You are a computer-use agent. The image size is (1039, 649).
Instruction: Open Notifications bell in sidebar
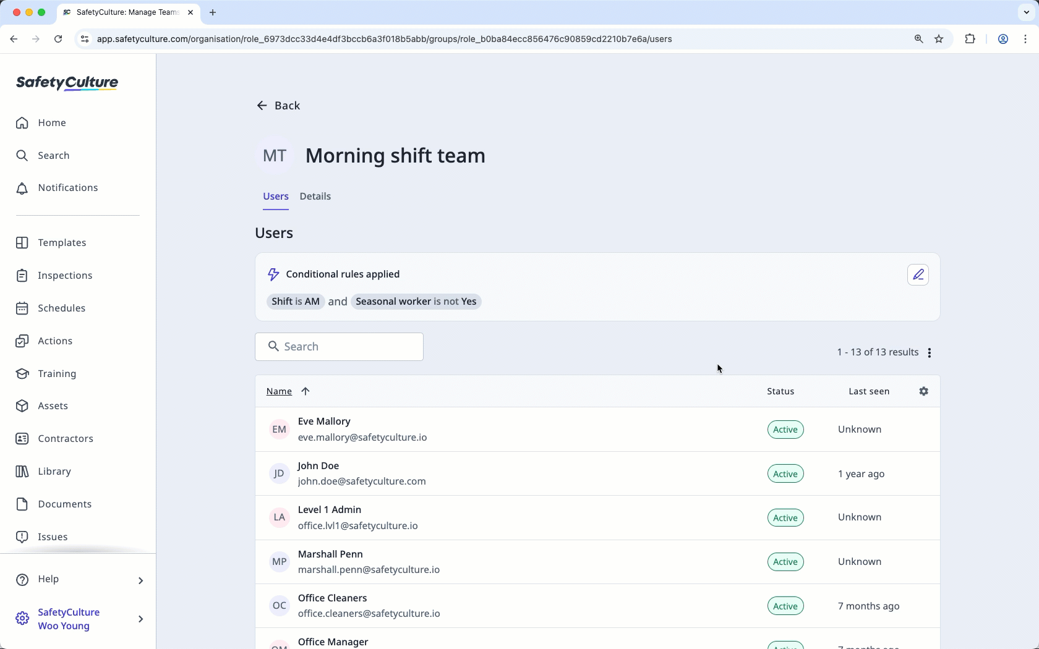[57, 188]
